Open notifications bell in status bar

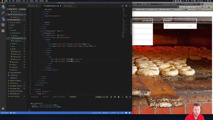(129, 113)
